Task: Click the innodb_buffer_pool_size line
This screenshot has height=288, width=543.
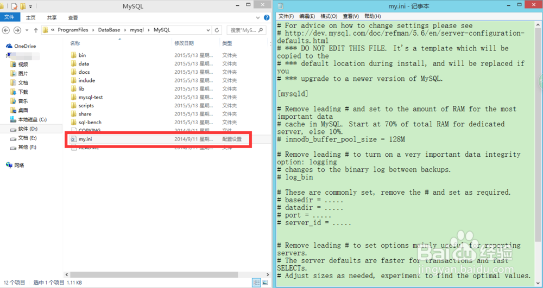Action: [x=341, y=139]
